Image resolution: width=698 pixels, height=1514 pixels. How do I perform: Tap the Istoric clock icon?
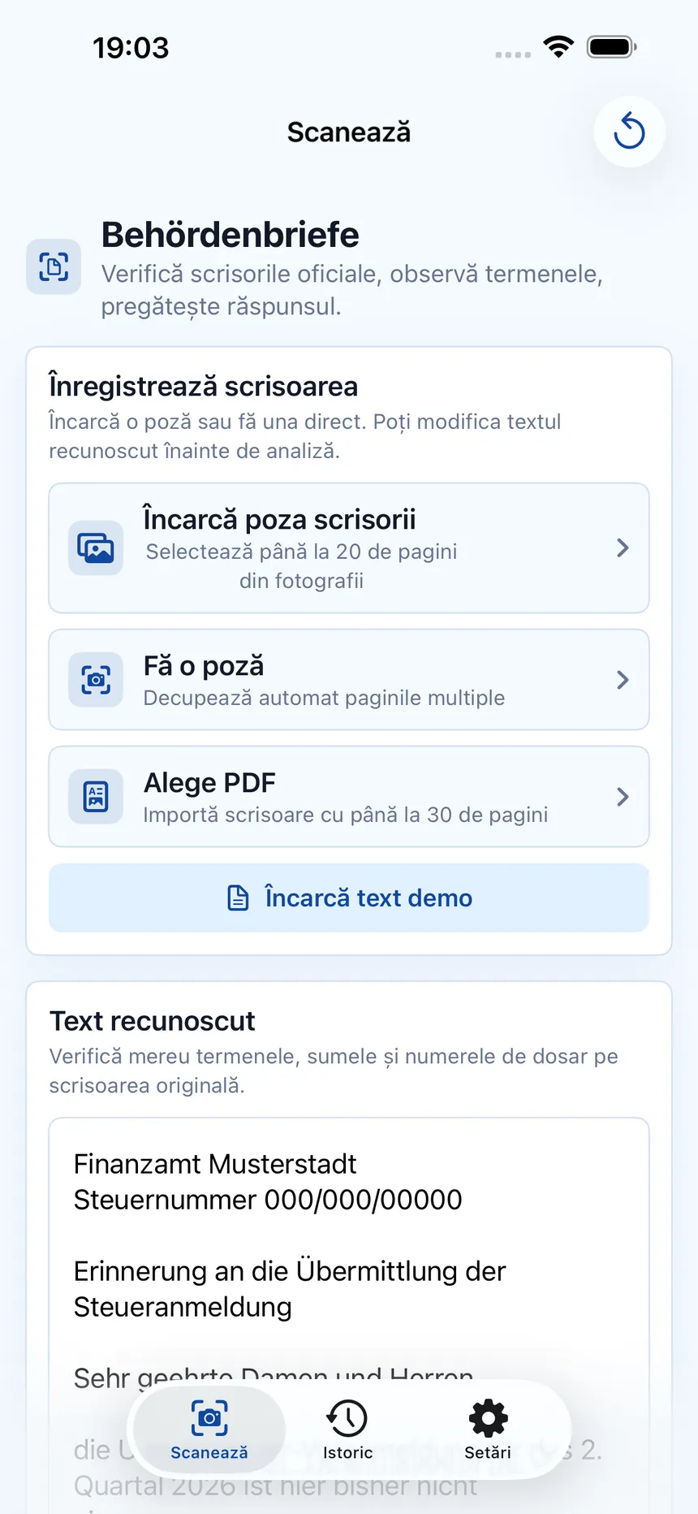pyautogui.click(x=347, y=1418)
